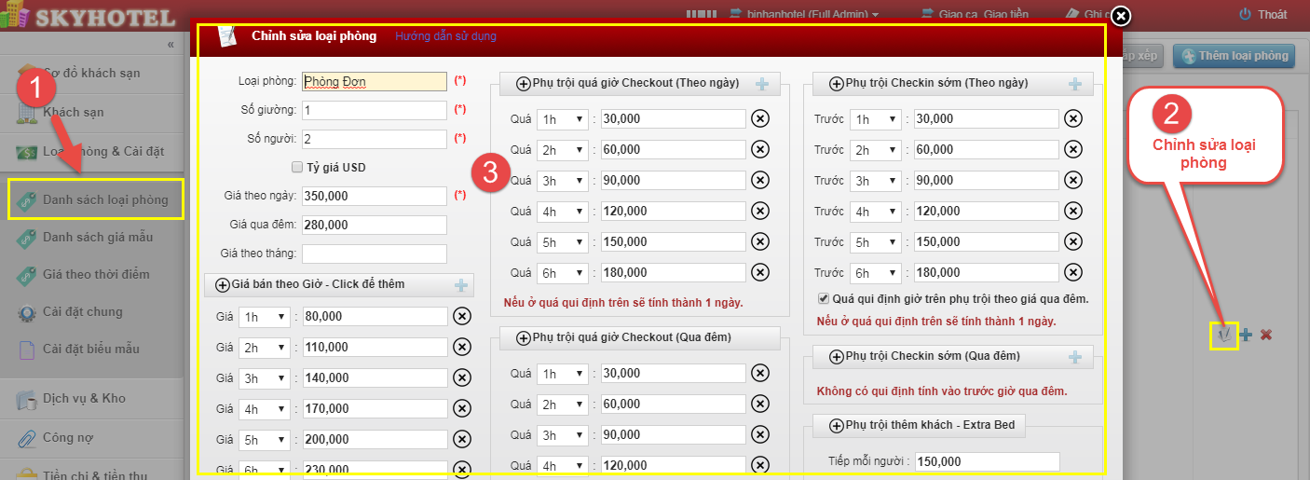The image size is (1310, 480).
Task: Collapse the left sidebar with double chevron
Action: click(171, 45)
